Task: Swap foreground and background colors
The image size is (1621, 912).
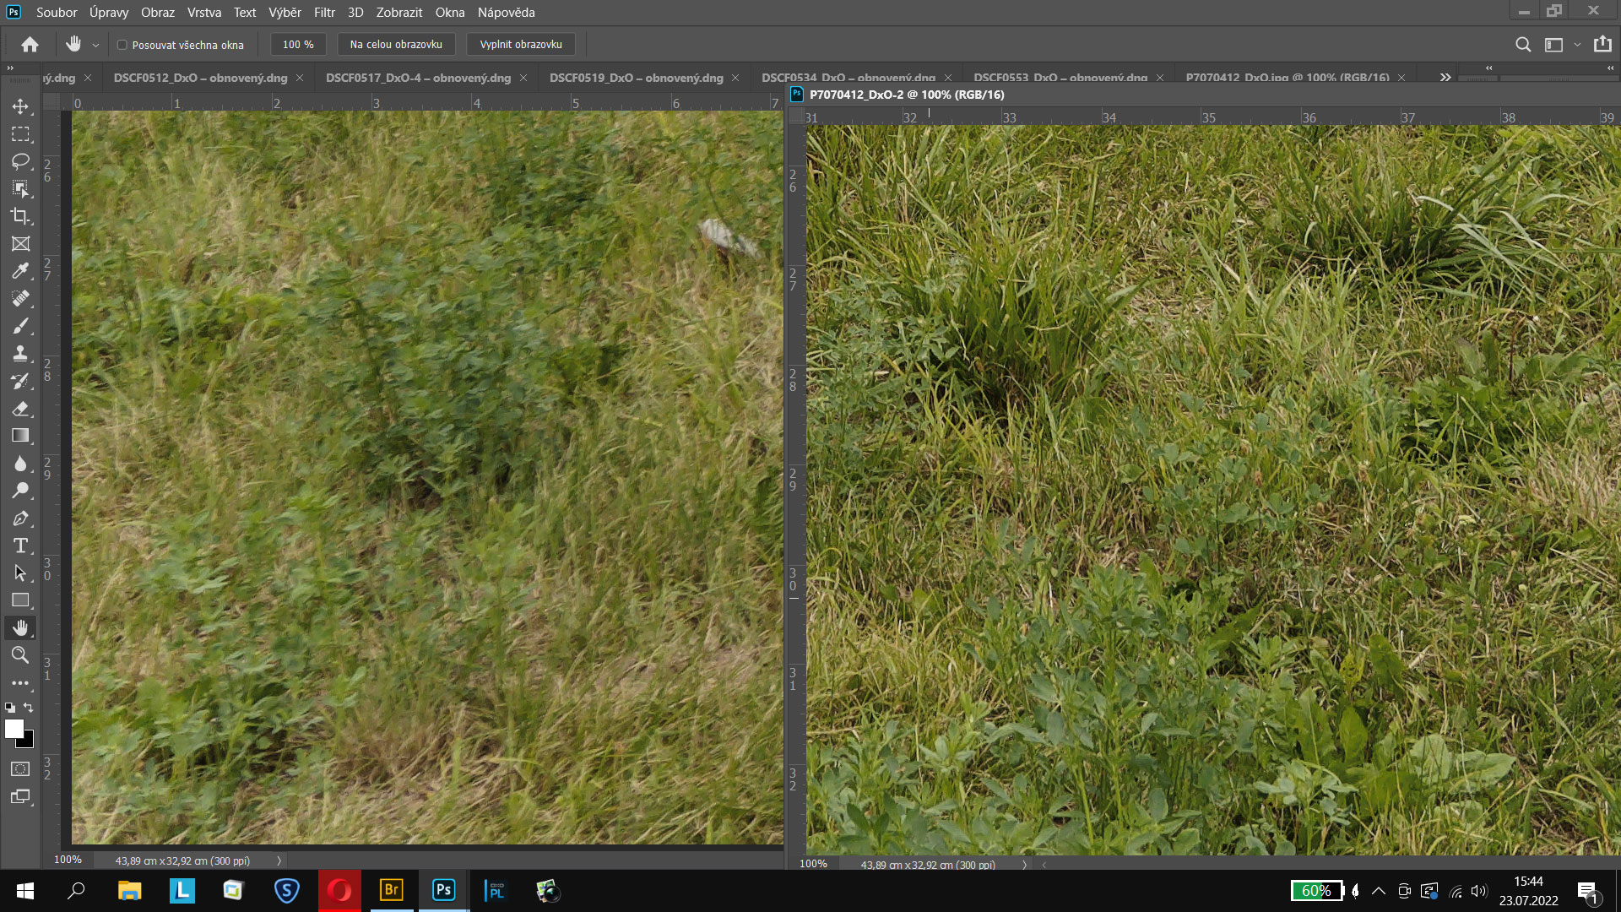Action: (x=29, y=708)
